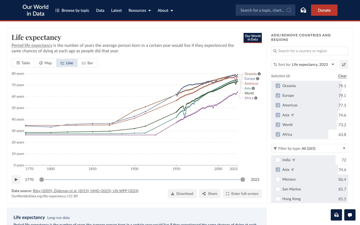Play the timeline animation
360x225 pixels.
pos(16,179)
